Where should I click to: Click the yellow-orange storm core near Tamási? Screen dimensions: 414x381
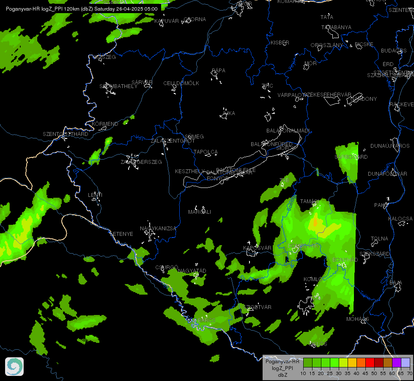pos(315,223)
